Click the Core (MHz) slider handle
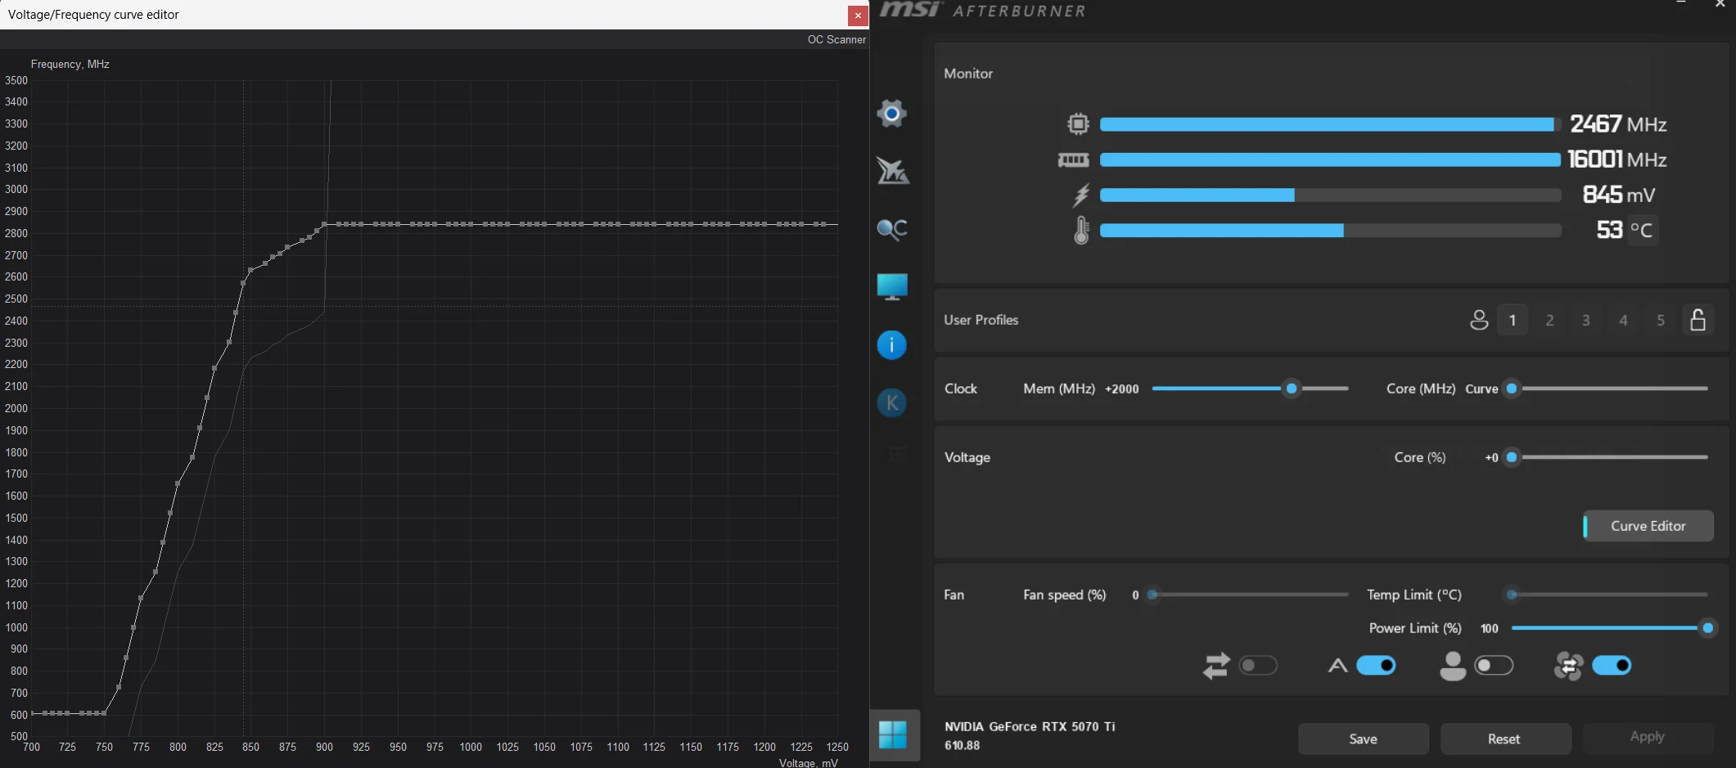The height and width of the screenshot is (768, 1736). coord(1513,388)
